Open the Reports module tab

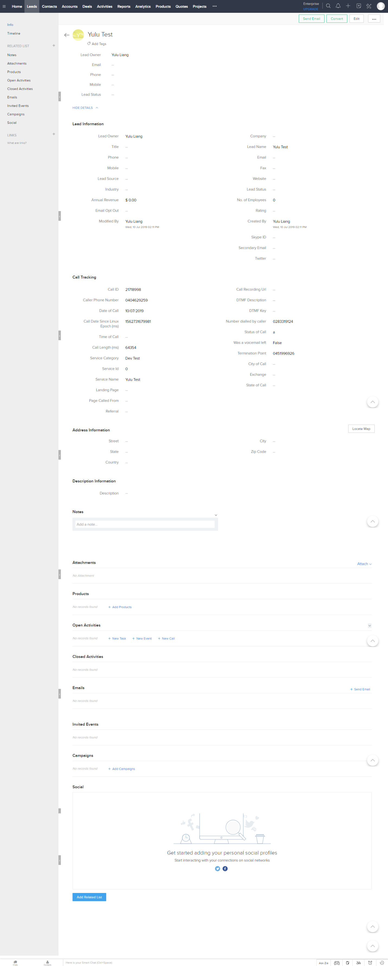[124, 6]
